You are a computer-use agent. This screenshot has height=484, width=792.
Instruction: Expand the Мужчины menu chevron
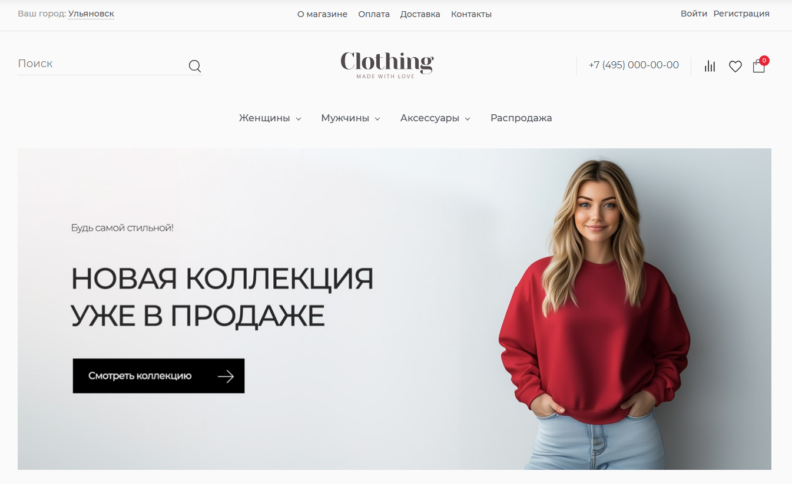coord(377,119)
